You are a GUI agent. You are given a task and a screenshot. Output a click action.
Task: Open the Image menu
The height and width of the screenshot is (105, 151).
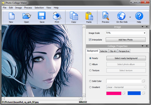coord(19,8)
